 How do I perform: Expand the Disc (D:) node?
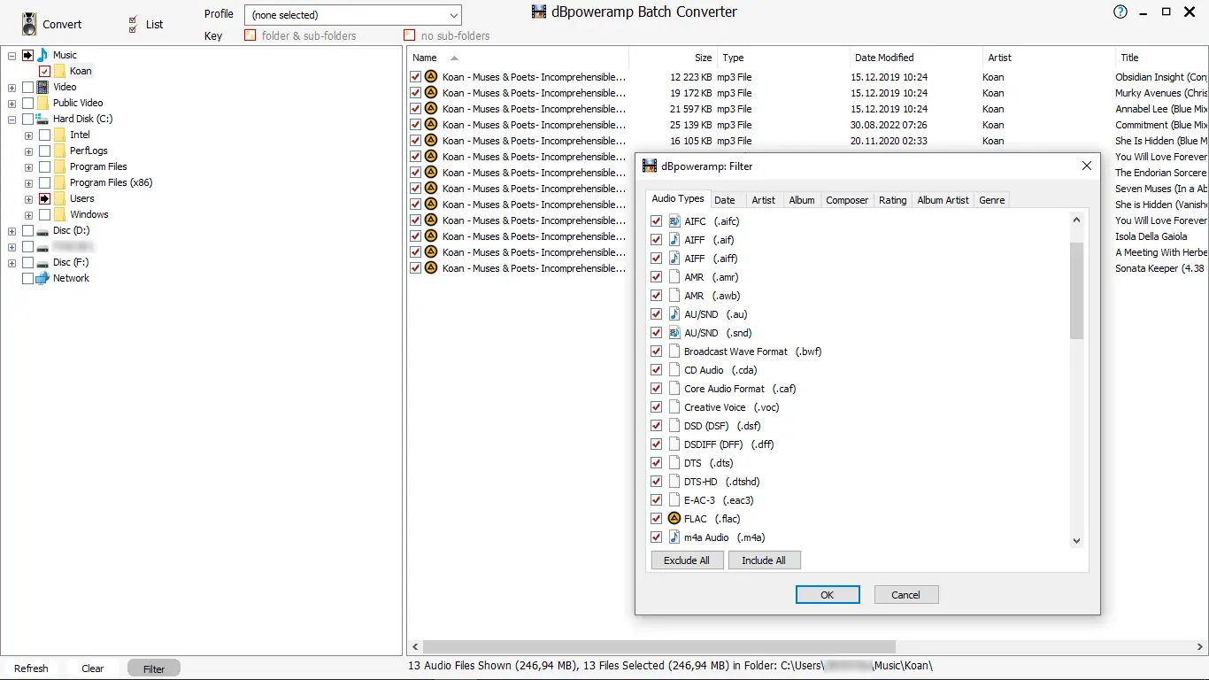(x=12, y=230)
